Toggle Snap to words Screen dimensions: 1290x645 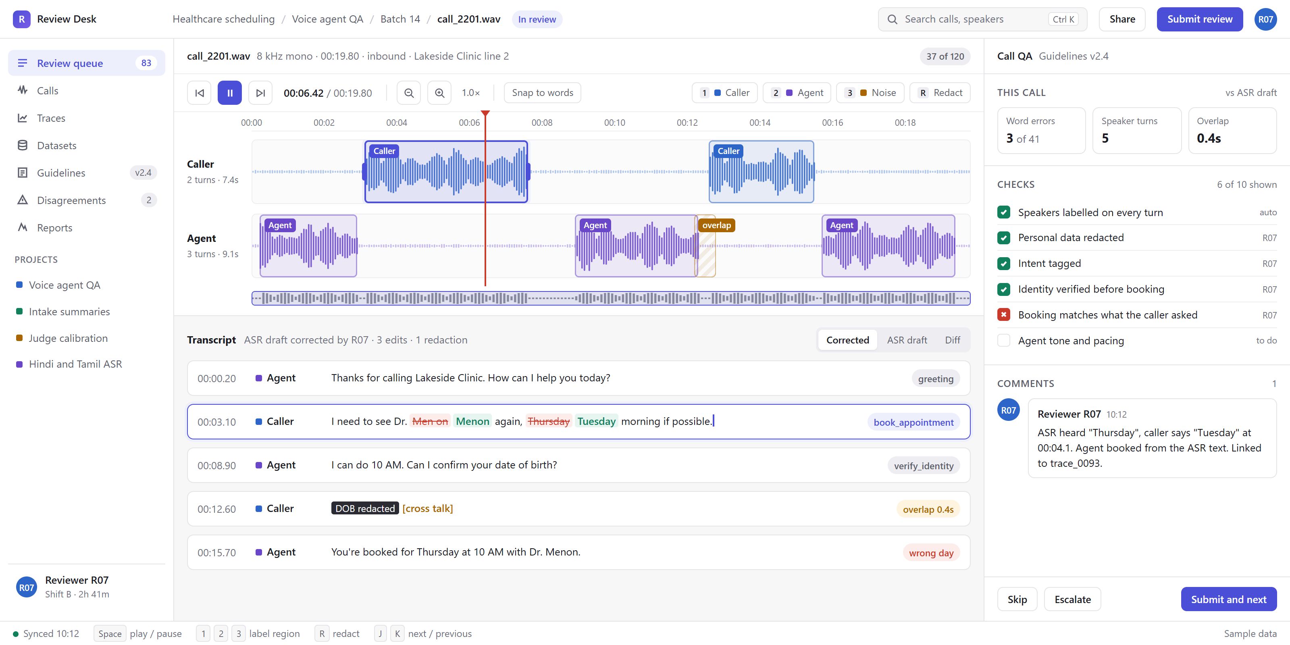[542, 93]
